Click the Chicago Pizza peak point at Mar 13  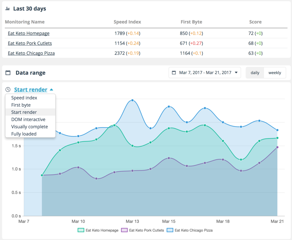[x=132, y=100]
